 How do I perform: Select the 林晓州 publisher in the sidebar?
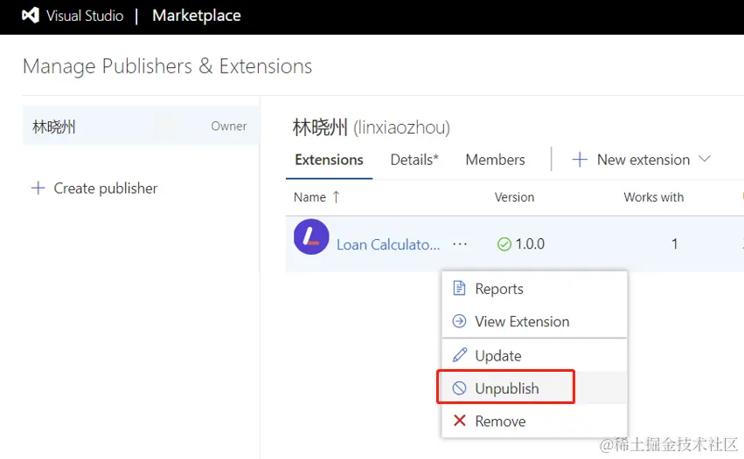pos(141,126)
